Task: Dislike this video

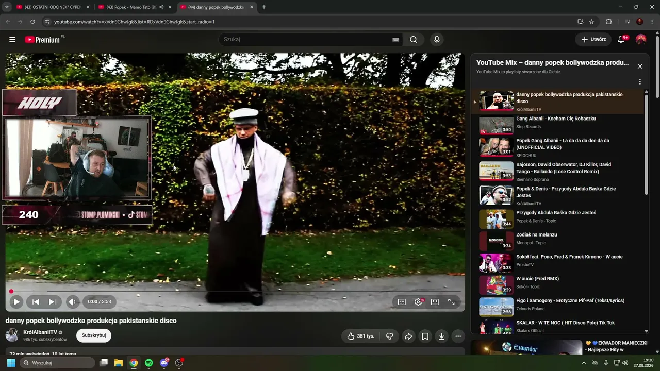Action: click(x=390, y=336)
